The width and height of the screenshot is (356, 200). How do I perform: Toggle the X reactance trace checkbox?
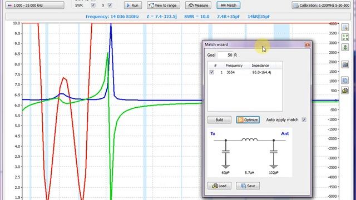[x=110, y=5]
